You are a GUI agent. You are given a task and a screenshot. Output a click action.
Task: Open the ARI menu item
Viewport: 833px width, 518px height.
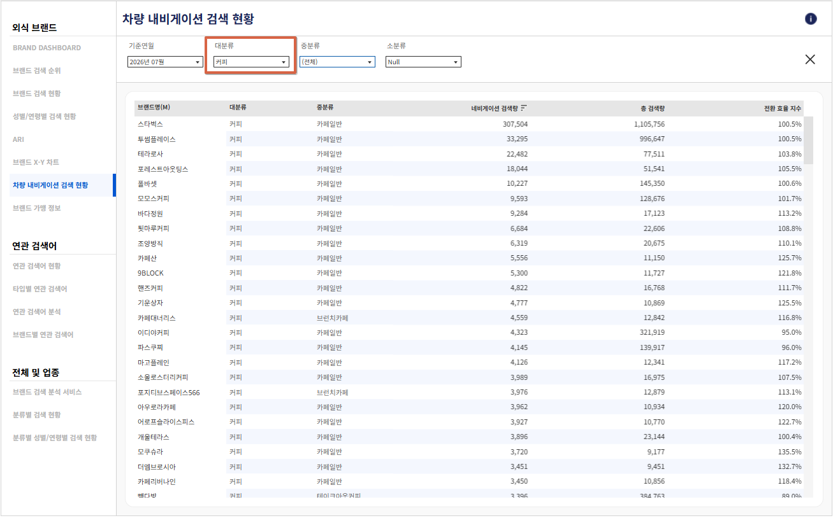pos(18,139)
